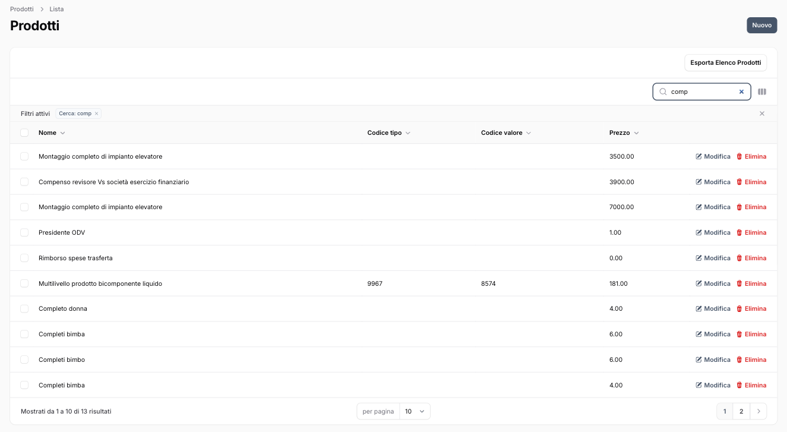Screen dimensions: 787x432
Task: Click the Prodotti breadcrumb link
Action: click(x=22, y=9)
